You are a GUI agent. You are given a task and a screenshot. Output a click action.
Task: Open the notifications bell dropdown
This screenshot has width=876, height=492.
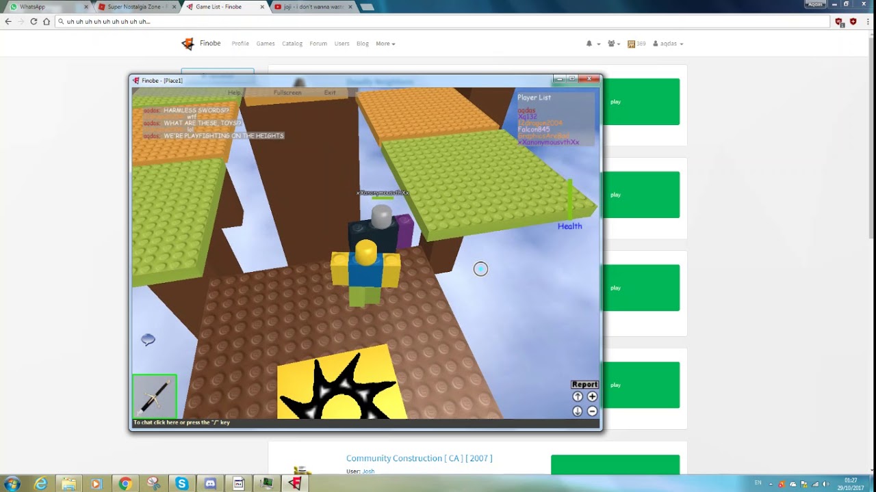[x=593, y=44]
